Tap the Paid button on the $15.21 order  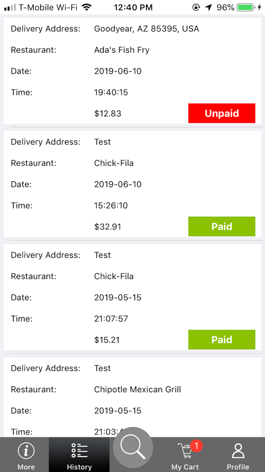tap(222, 340)
